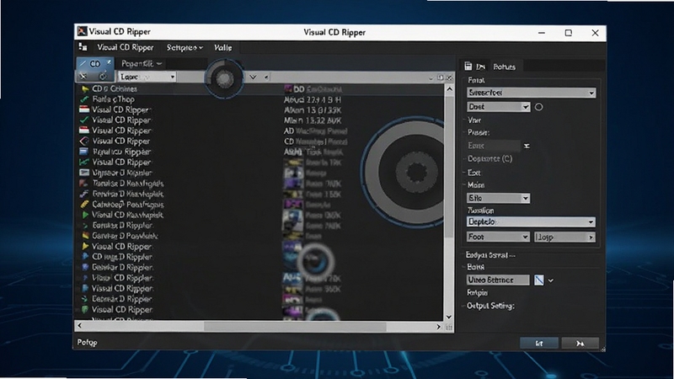This screenshot has width=674, height=379.
Task: Click the small left arrow beside the toolbar chevron
Action: [266, 77]
